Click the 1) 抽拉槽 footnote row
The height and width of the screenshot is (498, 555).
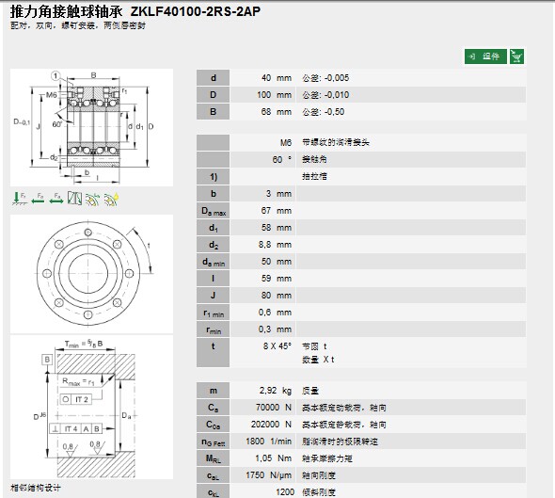point(361,176)
